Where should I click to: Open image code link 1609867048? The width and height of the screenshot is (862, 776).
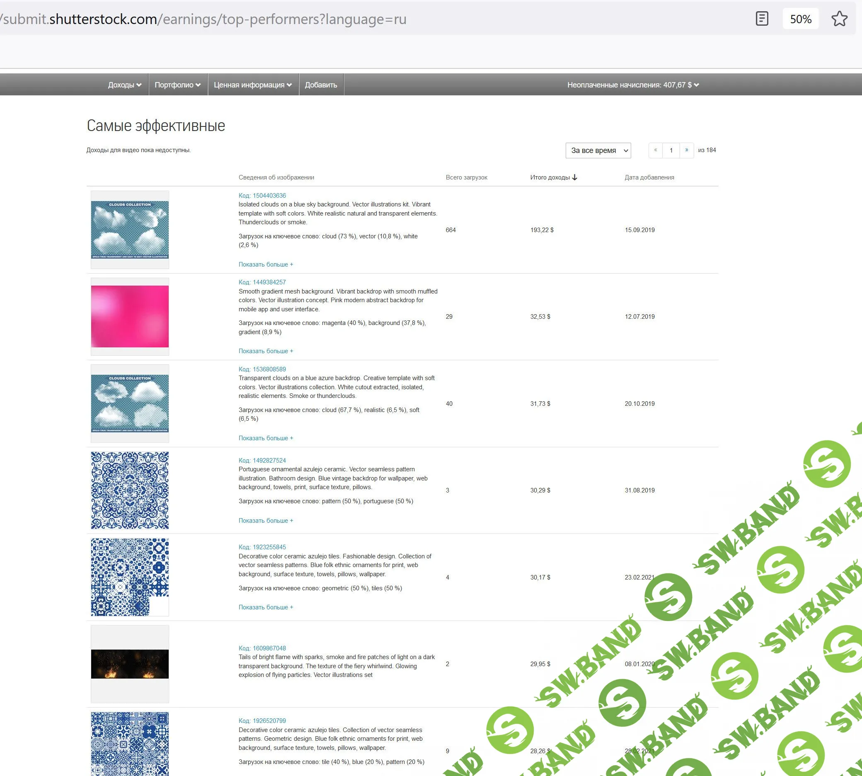(x=262, y=648)
